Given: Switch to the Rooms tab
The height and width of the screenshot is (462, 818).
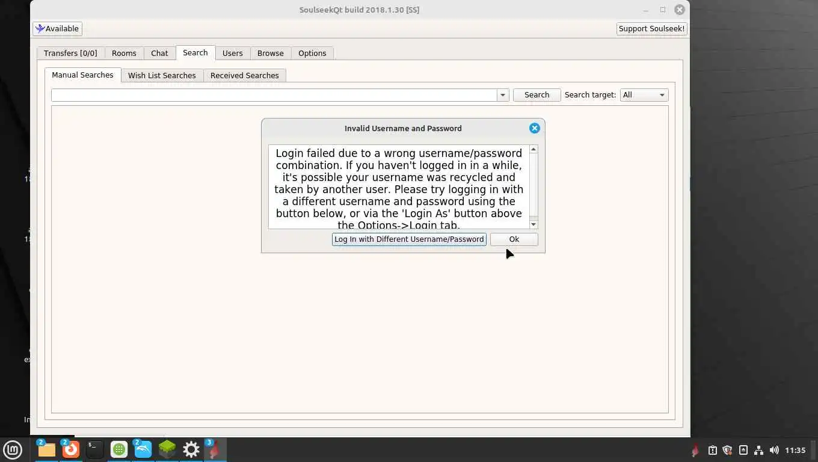Looking at the screenshot, I should pyautogui.click(x=124, y=53).
